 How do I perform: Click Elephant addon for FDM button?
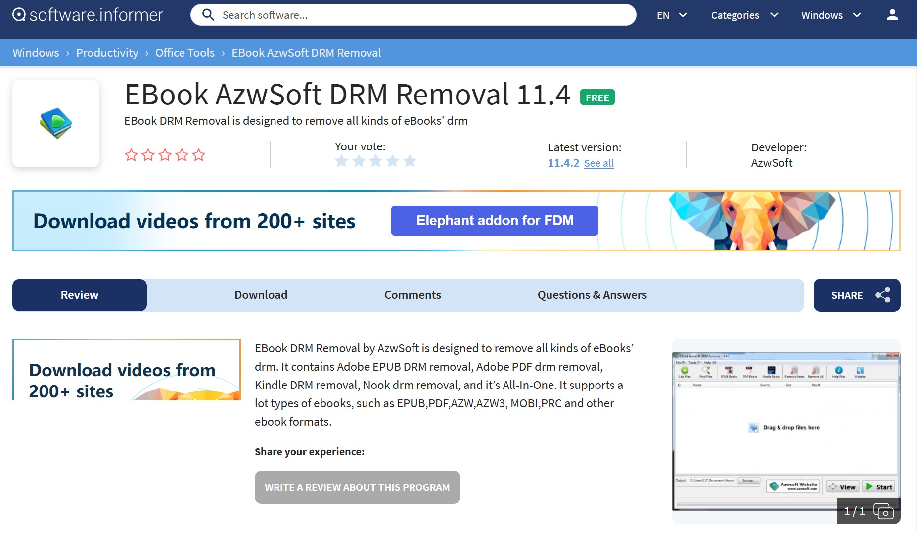pyautogui.click(x=495, y=221)
